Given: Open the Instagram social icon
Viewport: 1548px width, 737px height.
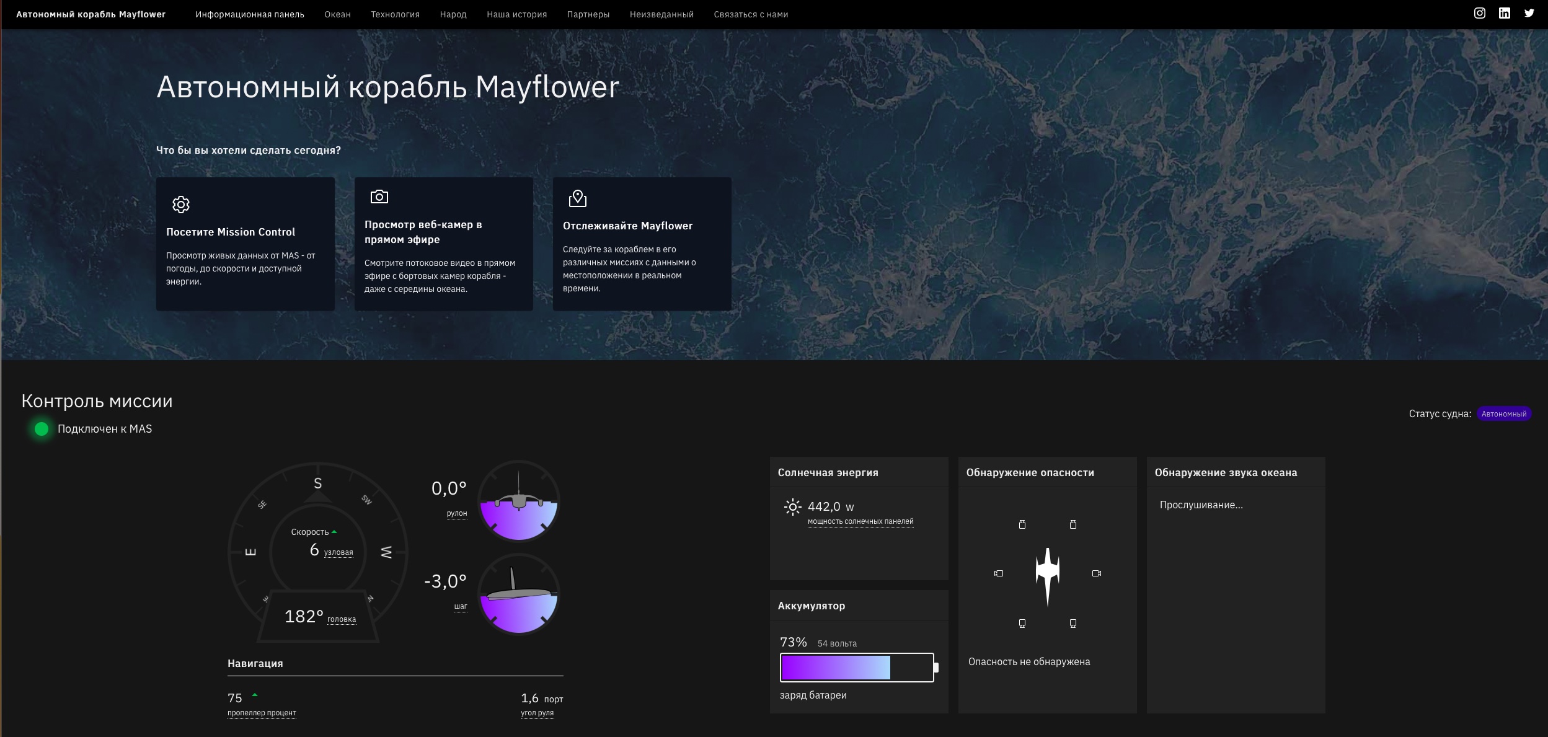Looking at the screenshot, I should click(x=1479, y=14).
